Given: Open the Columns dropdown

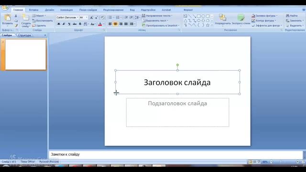Looking at the screenshot, I should (132, 24).
